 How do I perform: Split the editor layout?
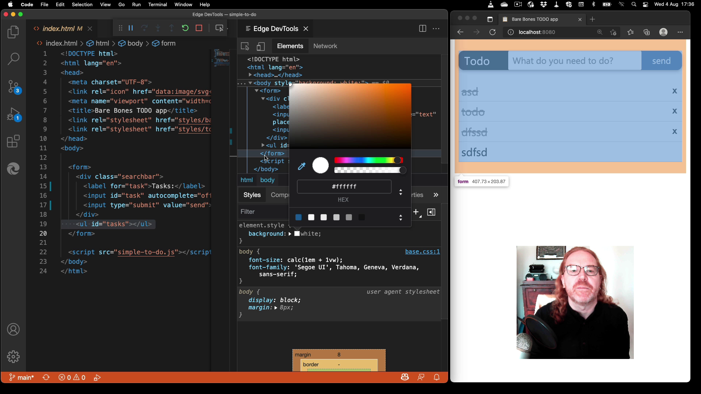coord(422,28)
